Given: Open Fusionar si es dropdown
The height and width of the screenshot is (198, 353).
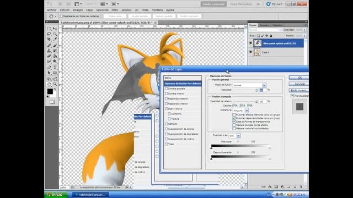Looking at the screenshot, I should click(x=238, y=136).
